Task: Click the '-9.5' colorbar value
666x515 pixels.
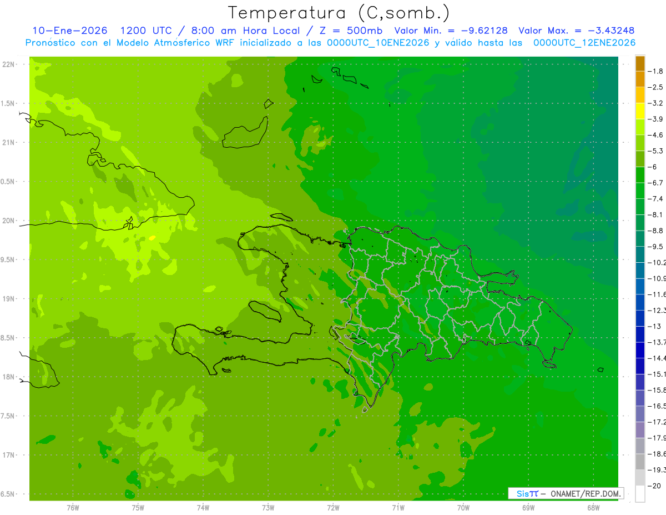Action: [657, 246]
